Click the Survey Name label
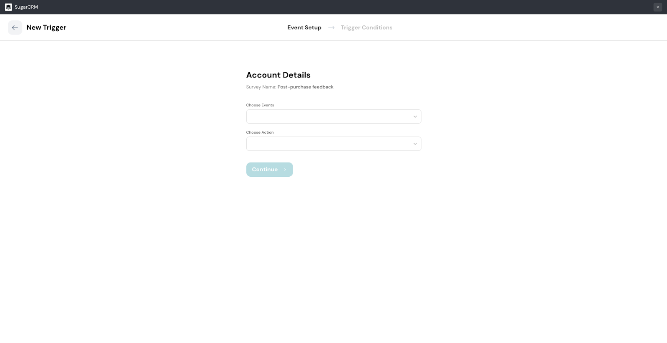 [x=261, y=87]
